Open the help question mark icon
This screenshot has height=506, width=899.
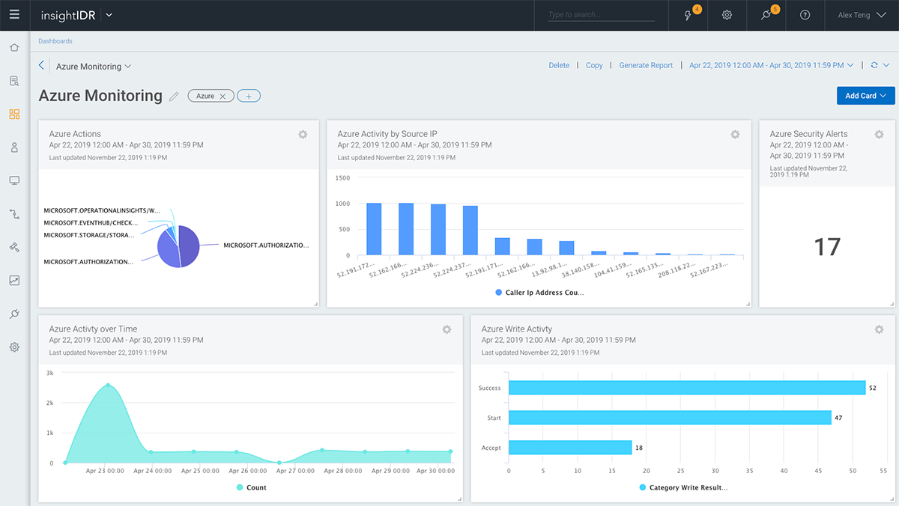pyautogui.click(x=805, y=15)
